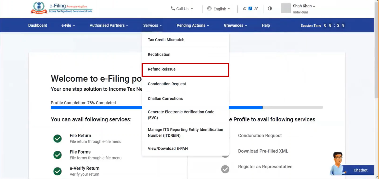Click the e-Filing Income Tax Department logo
This screenshot has height=179, width=379.
pyautogui.click(x=61, y=8)
